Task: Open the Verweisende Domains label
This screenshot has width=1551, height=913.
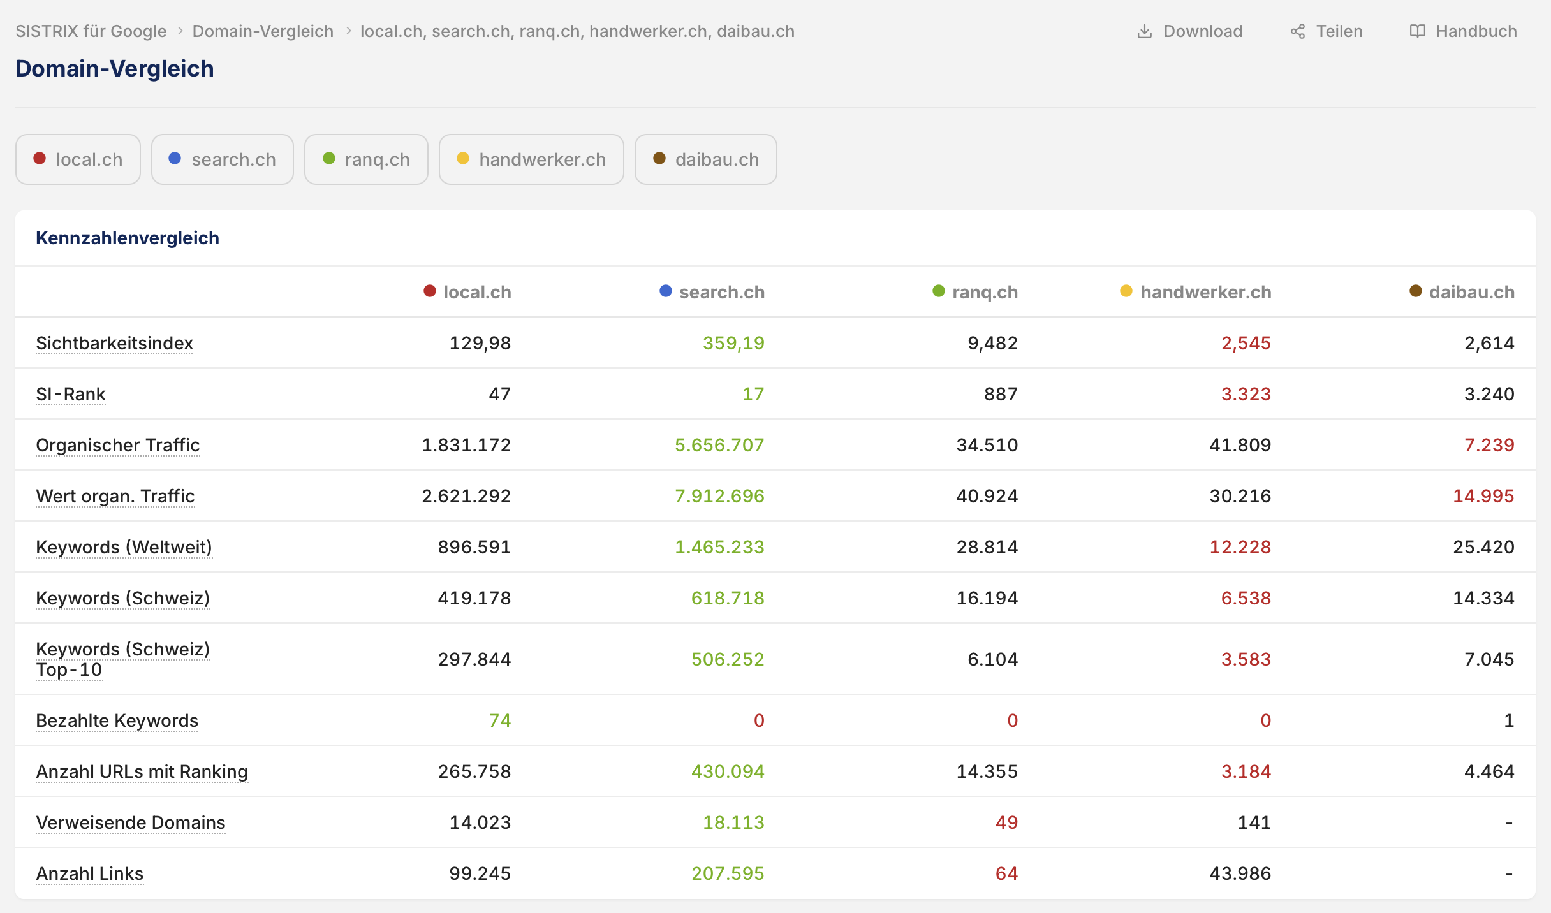Action: (131, 822)
